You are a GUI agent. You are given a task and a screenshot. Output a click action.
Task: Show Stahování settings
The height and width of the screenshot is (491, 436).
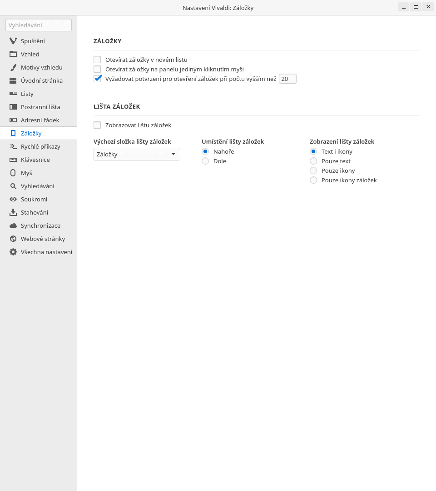point(39,212)
